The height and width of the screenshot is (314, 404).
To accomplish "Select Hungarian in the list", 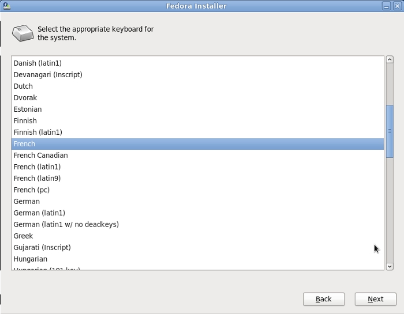I will [31, 259].
